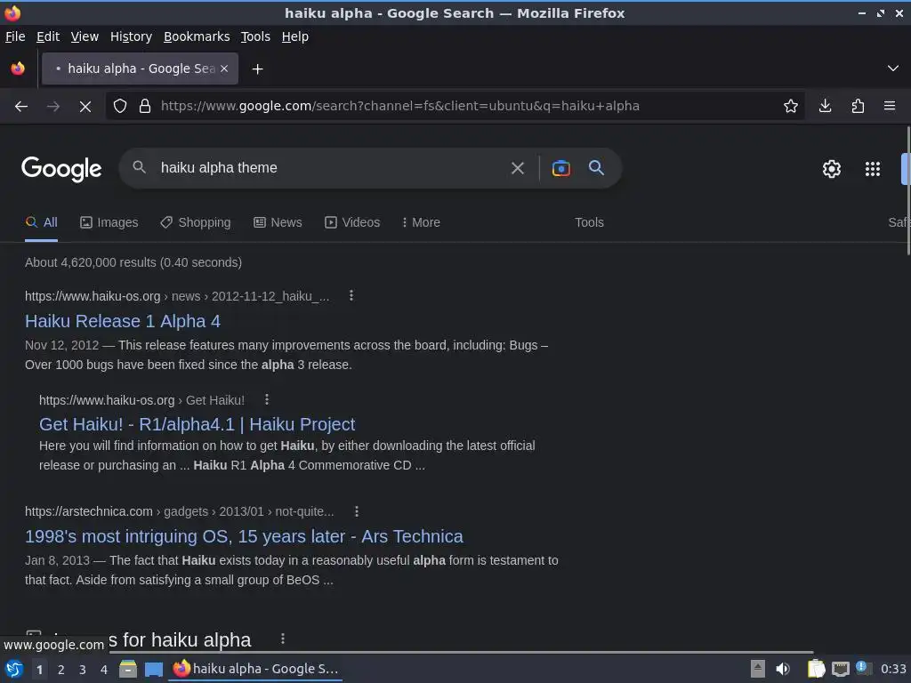Open options for Haiku Release 1 Alpha 4 result
The height and width of the screenshot is (683, 911).
(351, 295)
